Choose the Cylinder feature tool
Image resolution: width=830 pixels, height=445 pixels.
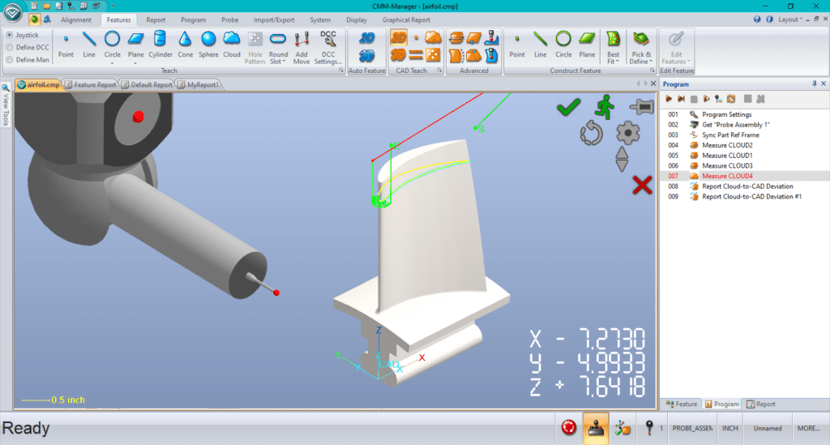(x=160, y=46)
